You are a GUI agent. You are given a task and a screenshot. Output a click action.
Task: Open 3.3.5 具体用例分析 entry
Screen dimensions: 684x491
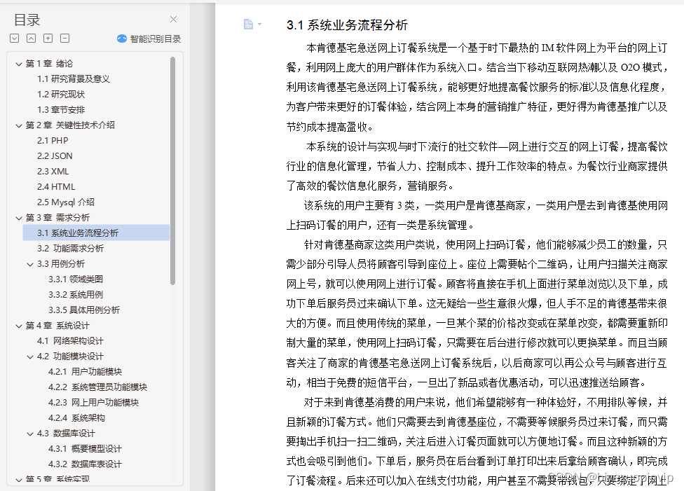(x=84, y=310)
